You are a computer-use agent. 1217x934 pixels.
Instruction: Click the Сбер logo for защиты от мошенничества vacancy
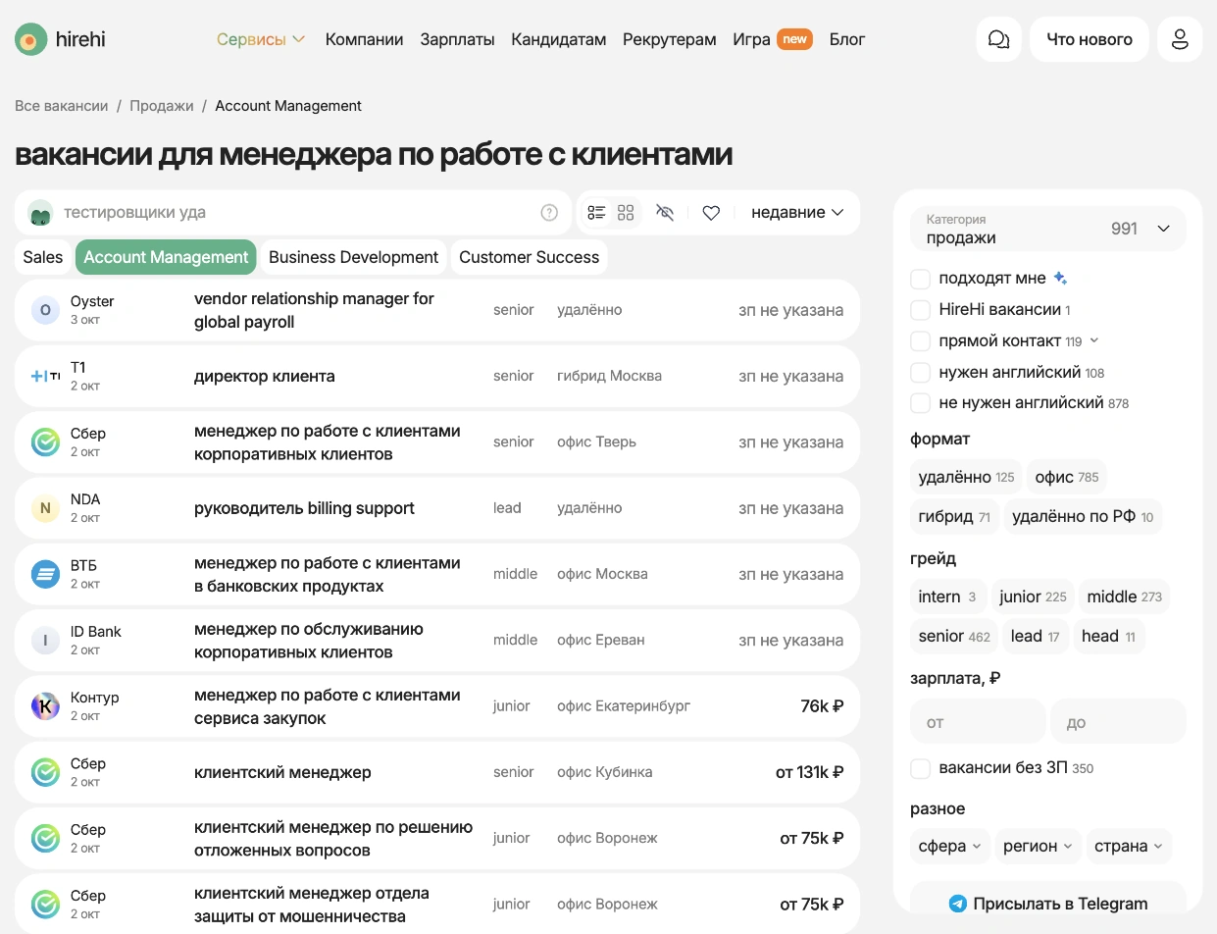coord(45,904)
